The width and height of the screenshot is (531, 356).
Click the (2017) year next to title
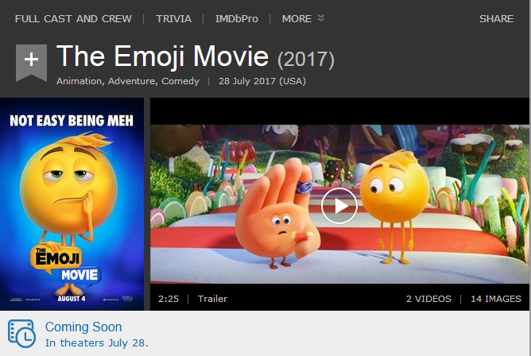tap(306, 60)
